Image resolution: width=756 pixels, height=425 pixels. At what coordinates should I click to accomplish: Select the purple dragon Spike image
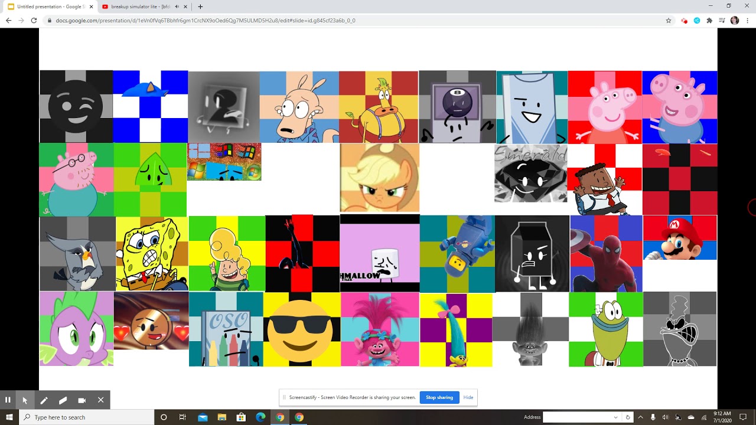pyautogui.click(x=77, y=329)
